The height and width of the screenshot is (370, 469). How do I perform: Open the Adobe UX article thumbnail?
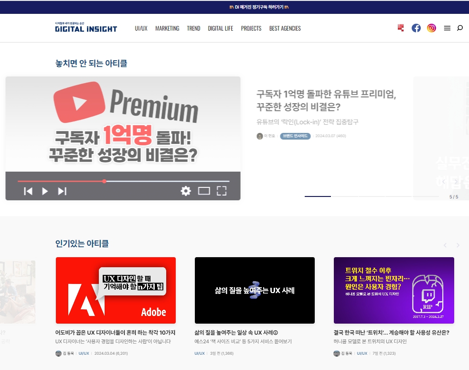[116, 290]
